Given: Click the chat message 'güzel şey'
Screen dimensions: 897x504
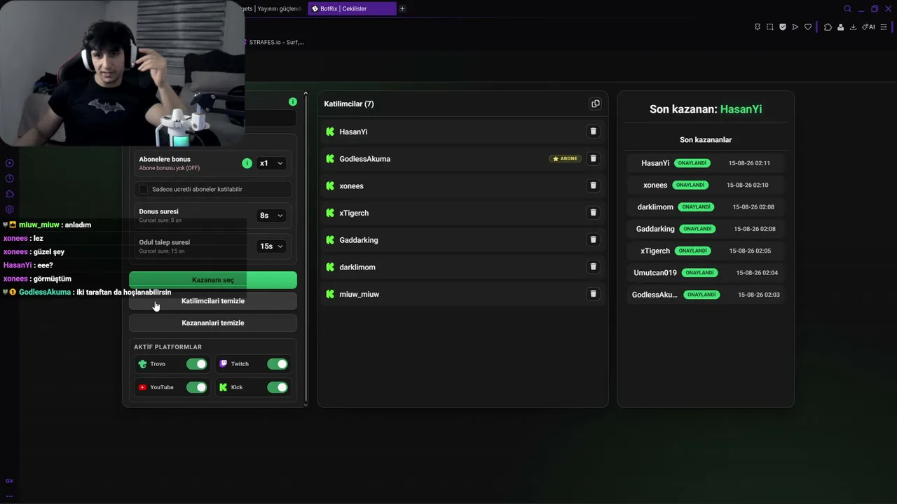Looking at the screenshot, I should tap(49, 252).
